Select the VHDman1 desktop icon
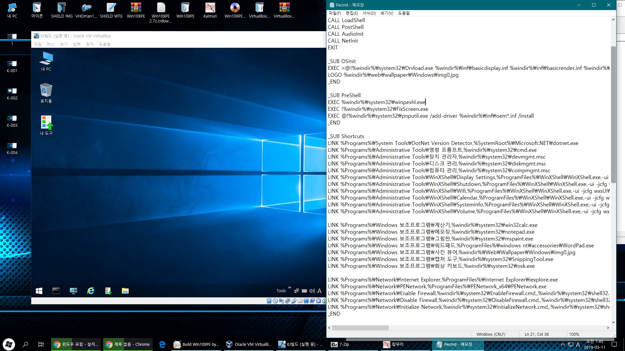625x351 pixels. pyautogui.click(x=86, y=10)
